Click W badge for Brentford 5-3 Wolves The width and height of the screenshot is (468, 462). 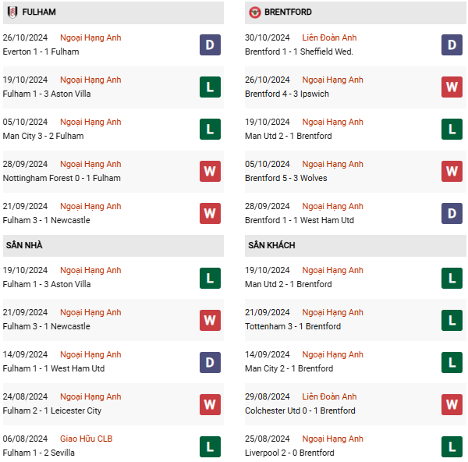coord(452,171)
